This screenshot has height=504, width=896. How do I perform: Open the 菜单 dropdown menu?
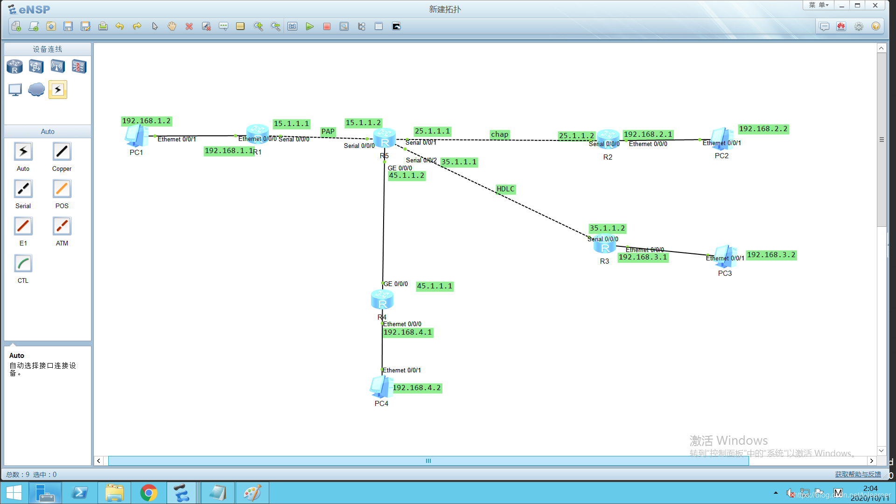819,5
